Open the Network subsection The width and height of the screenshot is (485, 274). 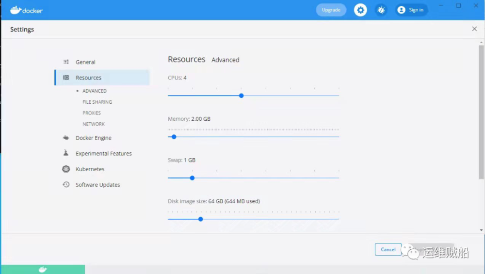point(94,124)
